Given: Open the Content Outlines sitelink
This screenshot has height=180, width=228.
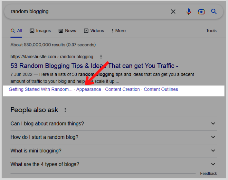Looking at the screenshot, I should (161, 89).
